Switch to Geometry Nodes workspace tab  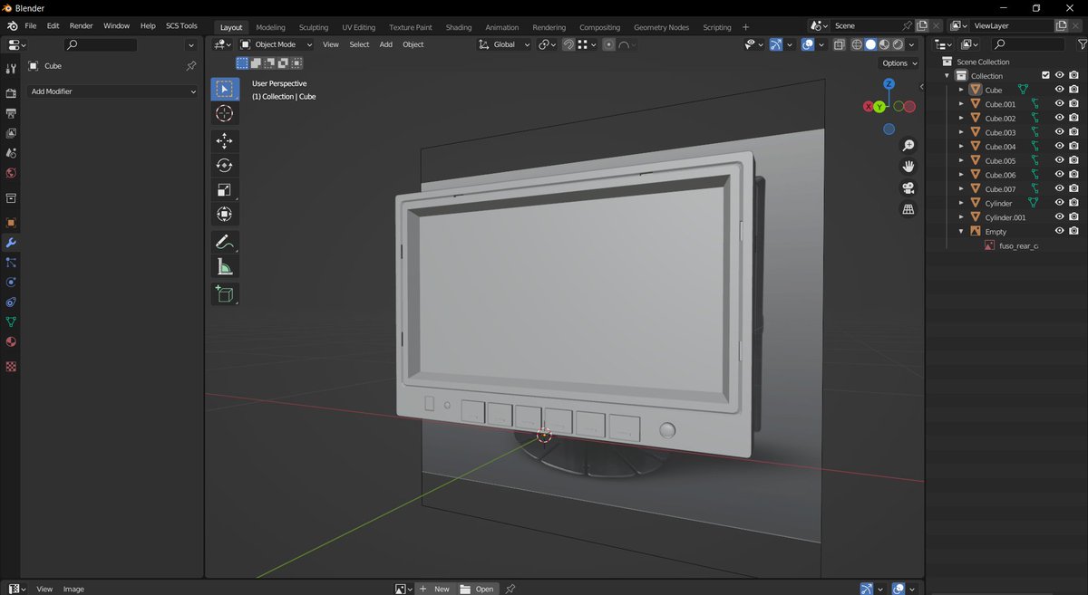coord(661,27)
